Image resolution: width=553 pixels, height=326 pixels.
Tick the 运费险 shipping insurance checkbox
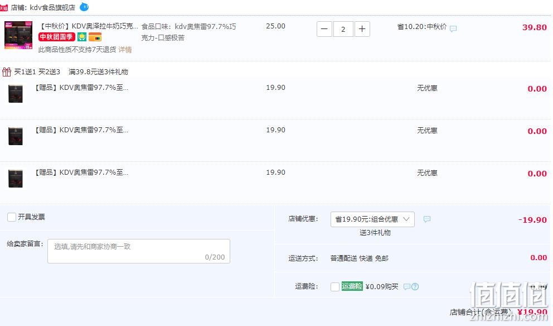pos(334,286)
